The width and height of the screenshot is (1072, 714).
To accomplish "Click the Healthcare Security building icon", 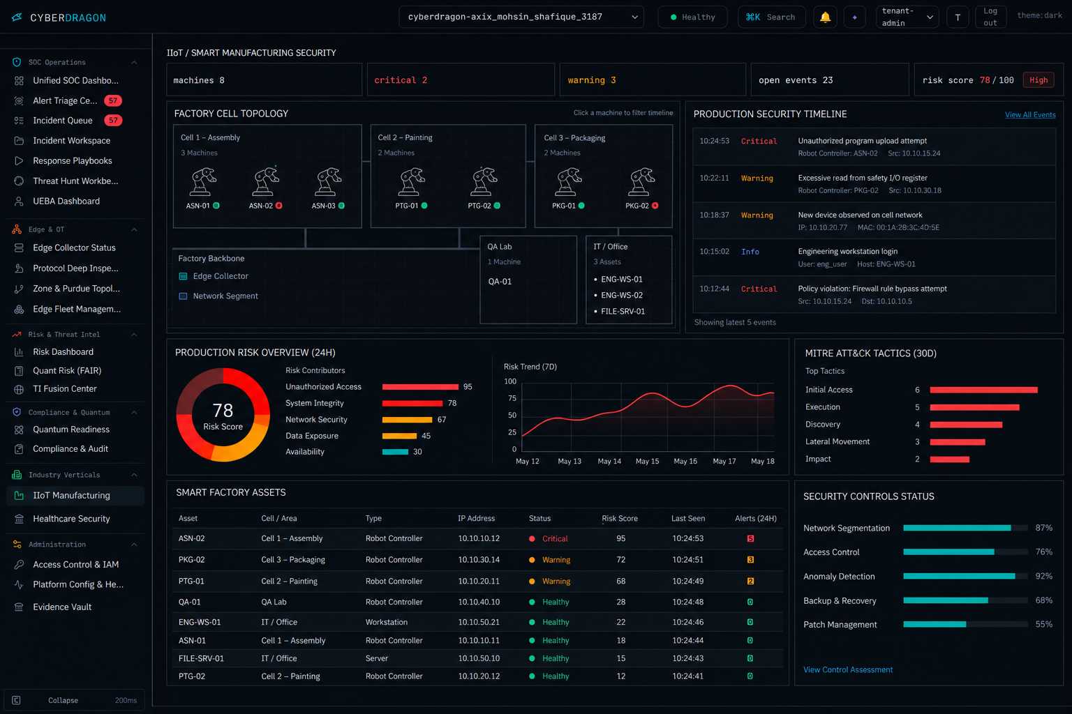I will tap(19, 519).
